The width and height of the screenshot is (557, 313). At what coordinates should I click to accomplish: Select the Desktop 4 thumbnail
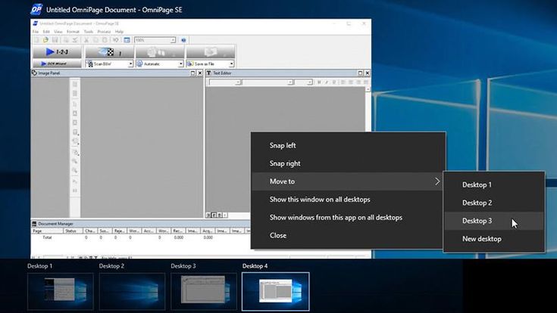(x=276, y=291)
